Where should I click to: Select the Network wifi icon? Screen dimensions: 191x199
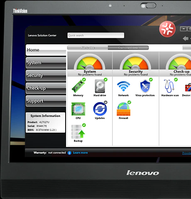pos(123,86)
